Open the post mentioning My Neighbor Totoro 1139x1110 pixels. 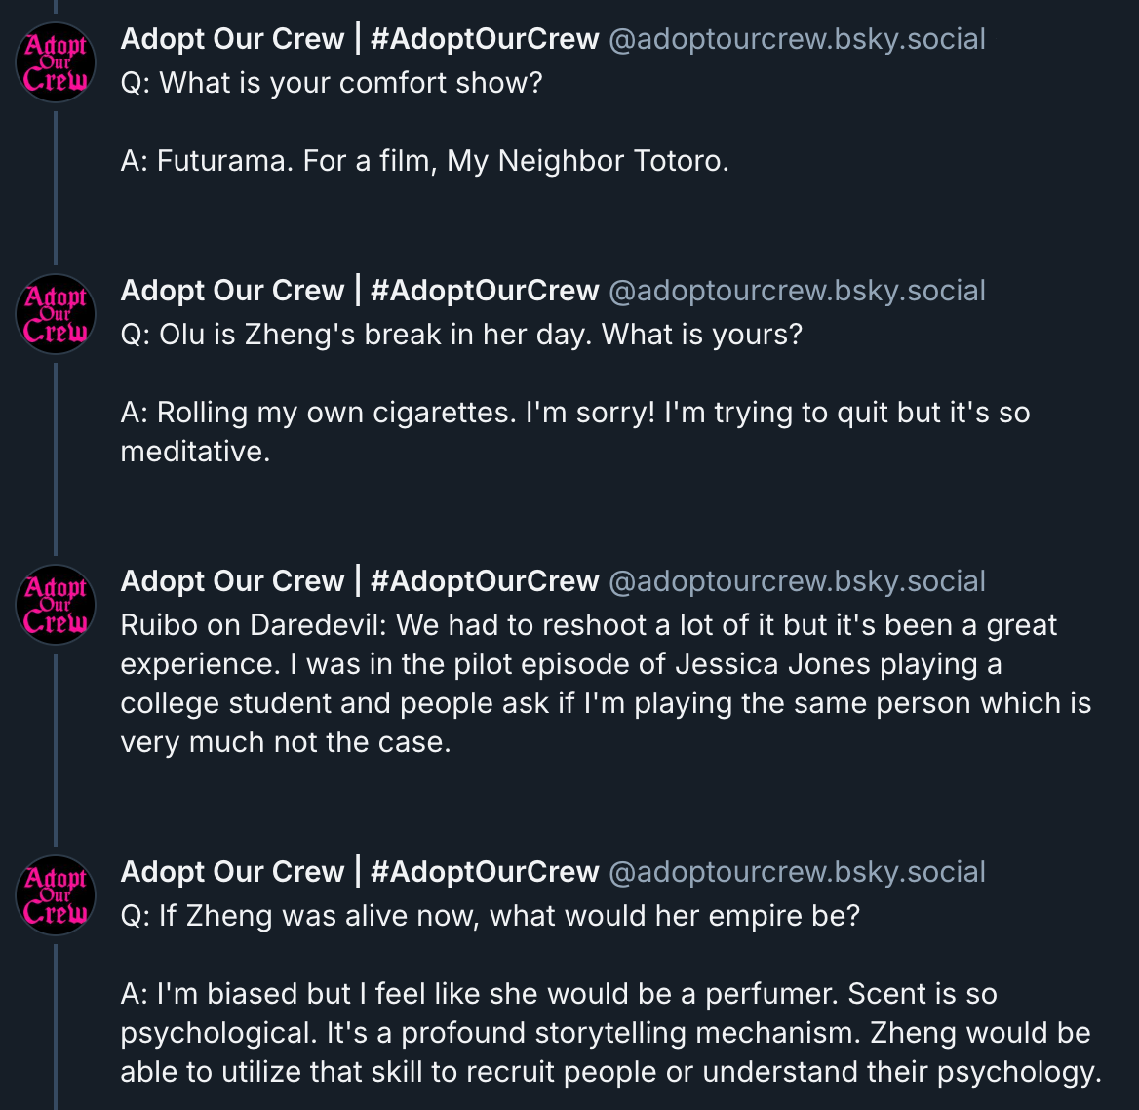pyautogui.click(x=424, y=161)
